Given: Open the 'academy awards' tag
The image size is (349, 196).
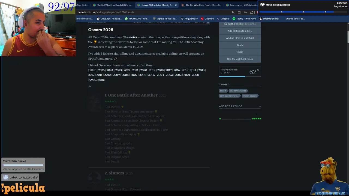Looking at the screenshot, I should 238,91.
